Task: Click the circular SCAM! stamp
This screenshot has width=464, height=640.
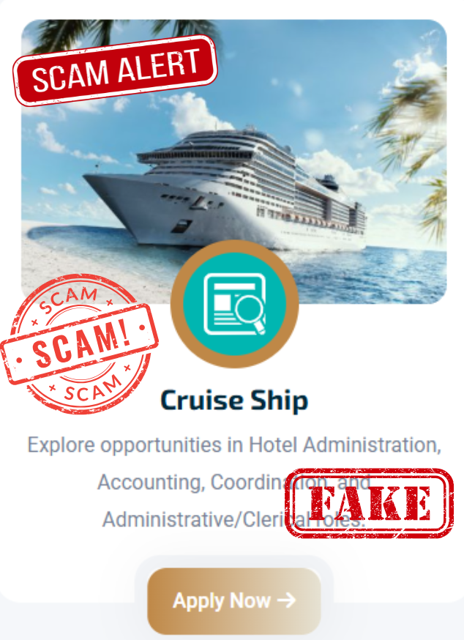Action: (80, 343)
